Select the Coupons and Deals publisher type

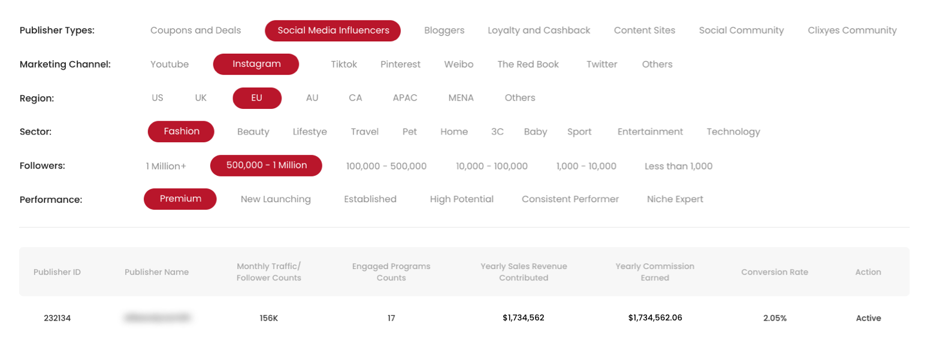(x=195, y=30)
